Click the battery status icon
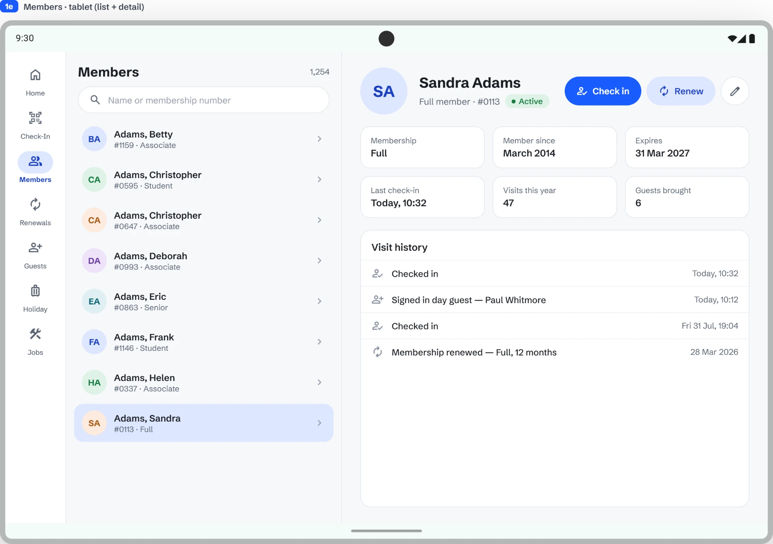This screenshot has height=544, width=773. (752, 38)
